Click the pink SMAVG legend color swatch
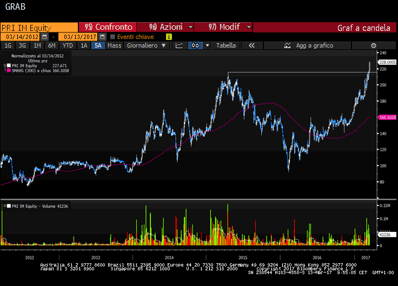Image resolution: width=398 pixels, height=286 pixels. click(x=8, y=70)
